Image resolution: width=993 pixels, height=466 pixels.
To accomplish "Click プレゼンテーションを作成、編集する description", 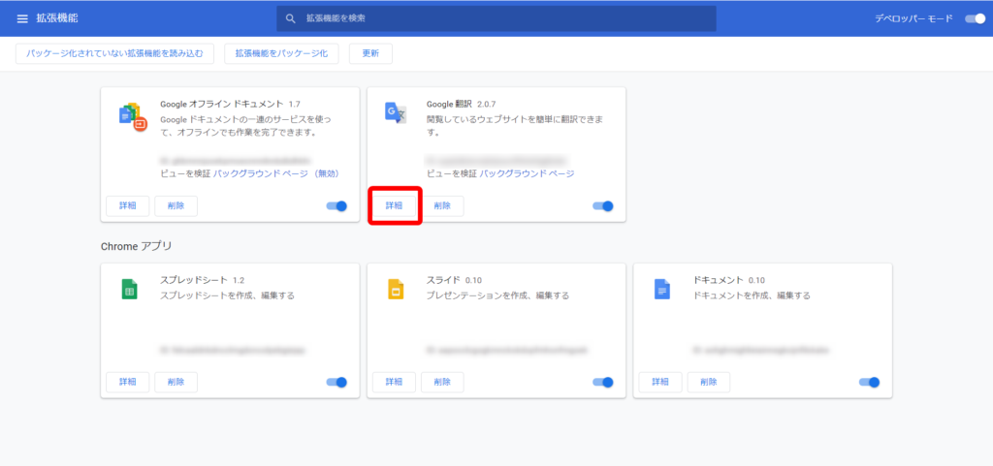I will tap(497, 295).
